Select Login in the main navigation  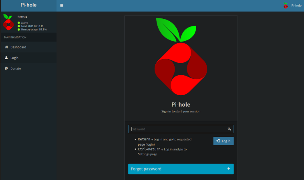tap(14, 58)
